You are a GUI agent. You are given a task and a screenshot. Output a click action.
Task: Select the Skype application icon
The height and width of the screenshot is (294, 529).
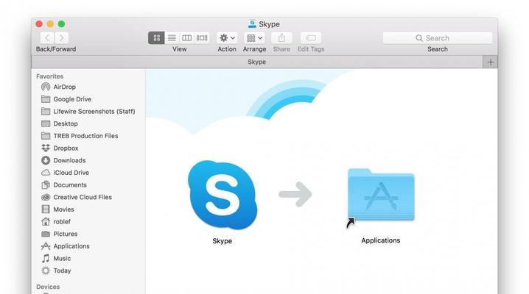click(223, 195)
